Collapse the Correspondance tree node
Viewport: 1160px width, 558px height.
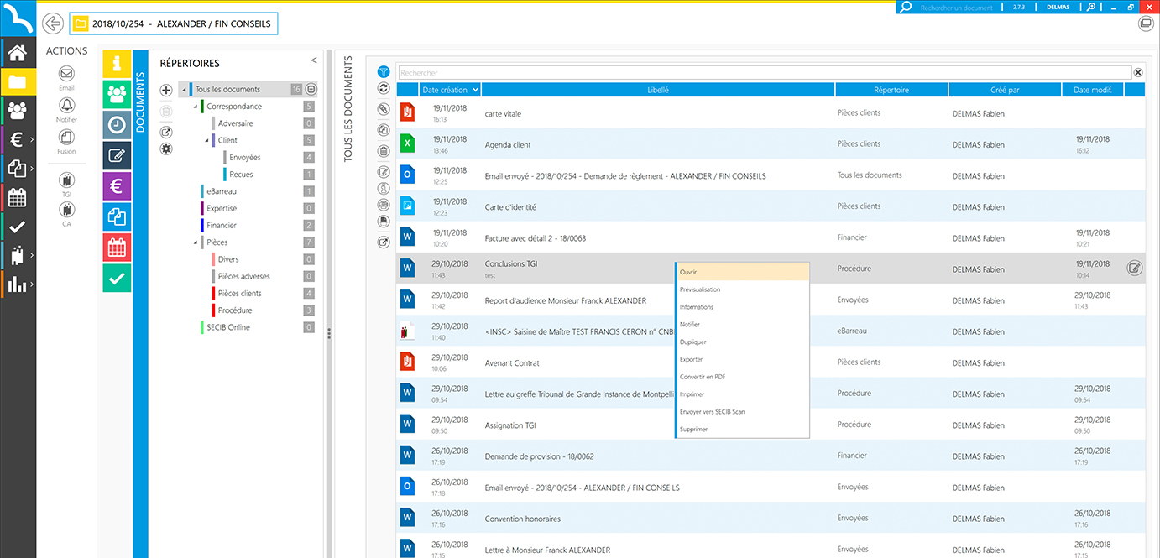pyautogui.click(x=195, y=107)
